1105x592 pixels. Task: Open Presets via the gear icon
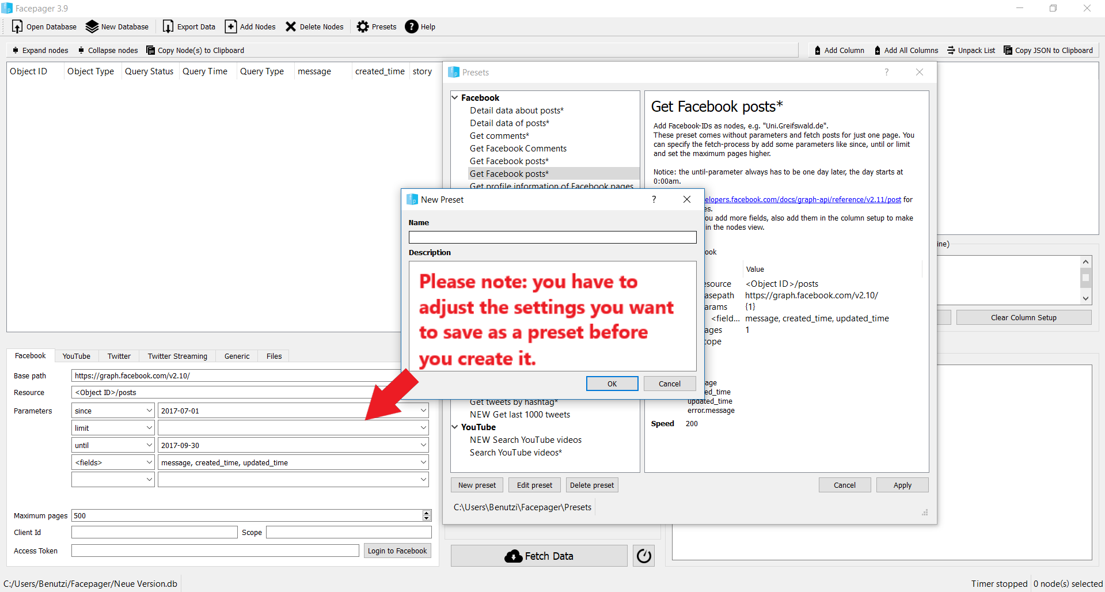[363, 26]
